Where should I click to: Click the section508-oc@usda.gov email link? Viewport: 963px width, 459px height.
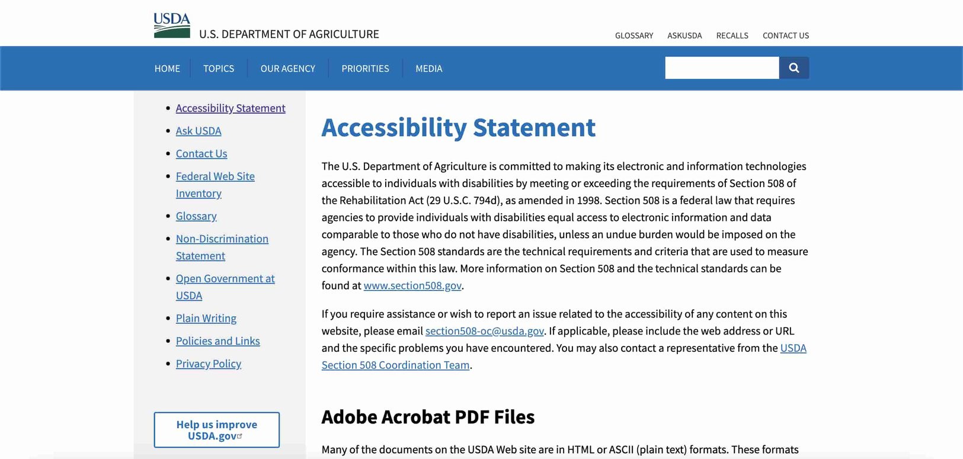pyautogui.click(x=484, y=331)
